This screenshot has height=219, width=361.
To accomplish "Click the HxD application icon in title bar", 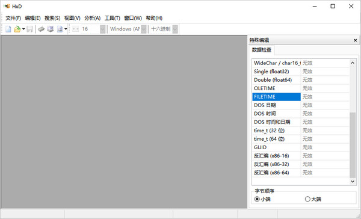I will pyautogui.click(x=7, y=6).
